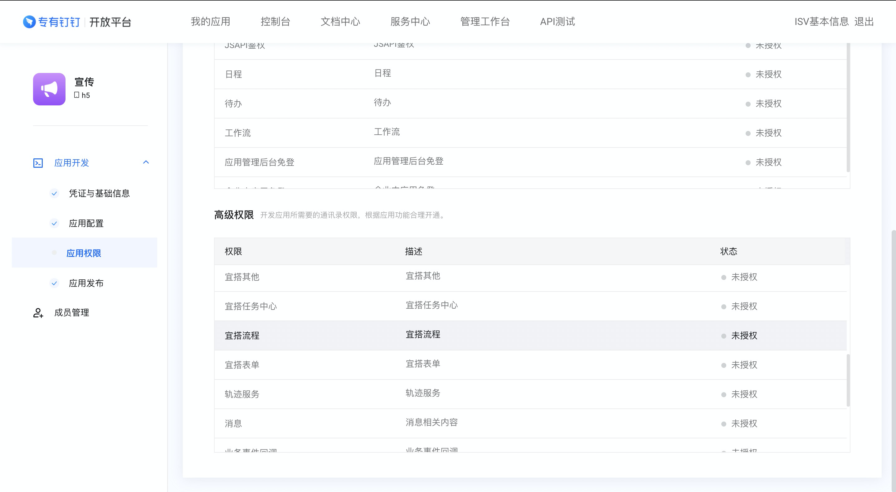Open ISV基本信息 link

[821, 22]
